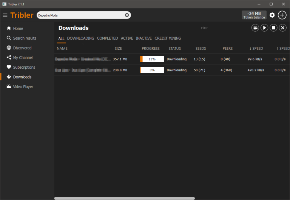Screen dimensions: 290x200
Task: Sort by download SPEED column header
Action: pos(256,48)
